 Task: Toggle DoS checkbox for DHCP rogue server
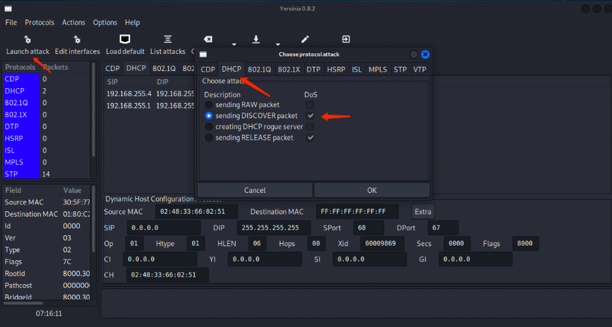point(310,127)
